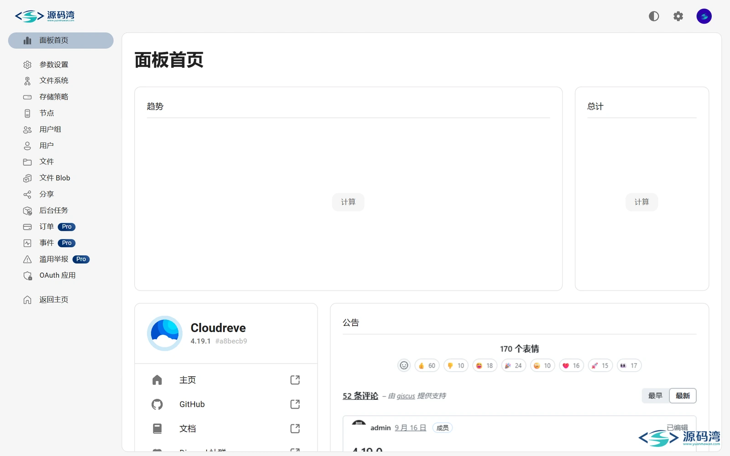Click 计算 button in 趋势 card
The width and height of the screenshot is (730, 456).
[348, 202]
